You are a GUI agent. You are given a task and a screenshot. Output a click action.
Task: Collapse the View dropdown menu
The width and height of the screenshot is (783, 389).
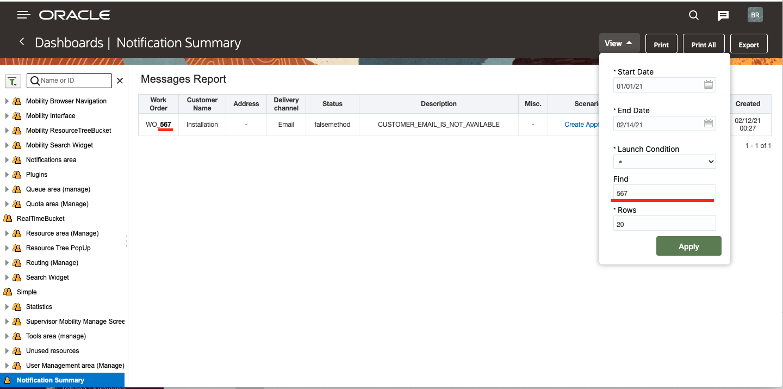619,44
